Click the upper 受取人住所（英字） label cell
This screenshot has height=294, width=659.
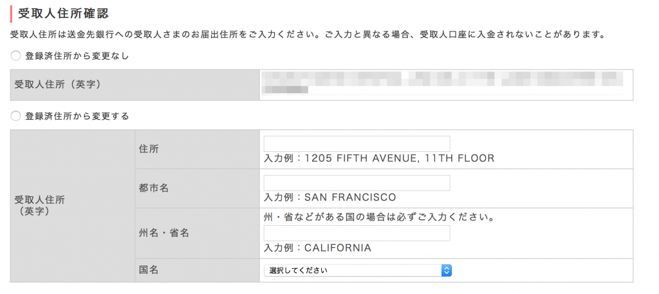[x=135, y=85]
